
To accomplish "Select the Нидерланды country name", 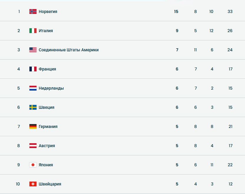I will point(51,88).
